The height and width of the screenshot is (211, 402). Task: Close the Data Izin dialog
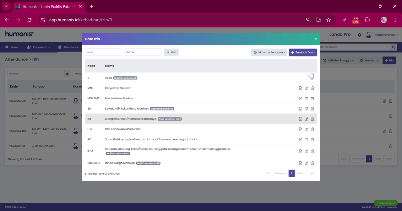click(x=315, y=39)
